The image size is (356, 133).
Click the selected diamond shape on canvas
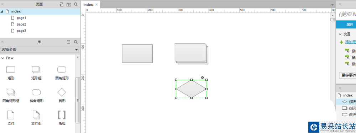click(192, 89)
